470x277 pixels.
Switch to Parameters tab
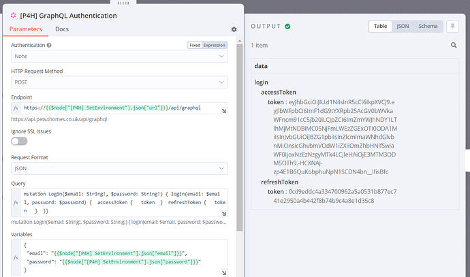coord(26,29)
